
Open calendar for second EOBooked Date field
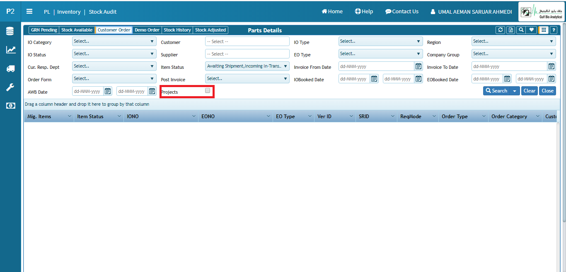551,79
